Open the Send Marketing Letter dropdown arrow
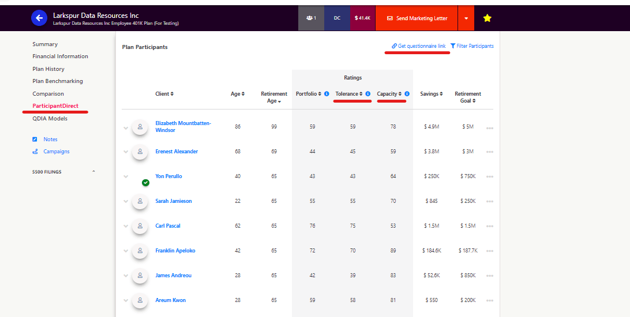630x317 pixels. pyautogui.click(x=466, y=18)
